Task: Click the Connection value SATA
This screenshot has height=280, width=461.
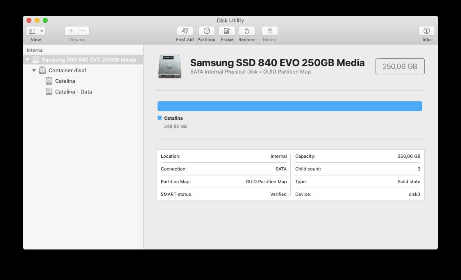Action: point(281,169)
